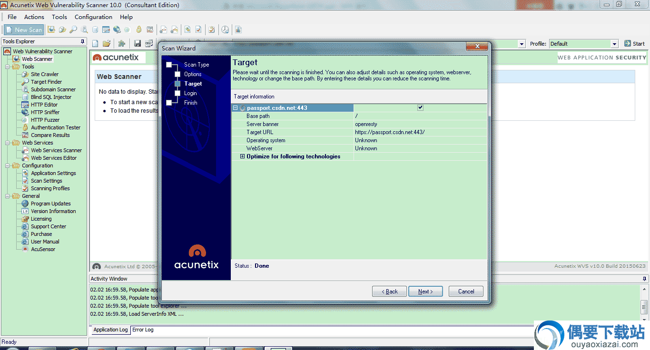Open Compare Results from the toolbar icon
The width and height of the screenshot is (650, 350).
click(150, 29)
